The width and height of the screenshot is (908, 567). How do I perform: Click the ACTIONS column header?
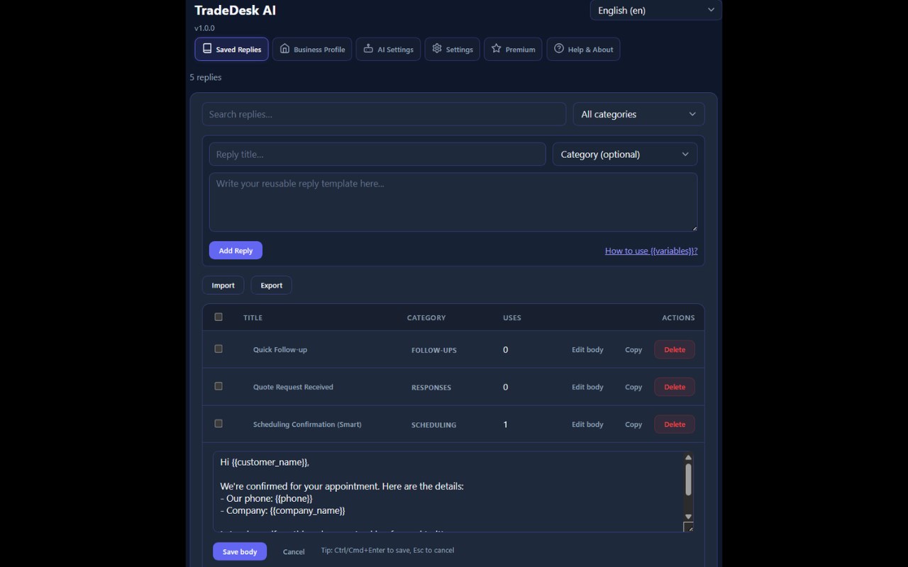(x=678, y=318)
